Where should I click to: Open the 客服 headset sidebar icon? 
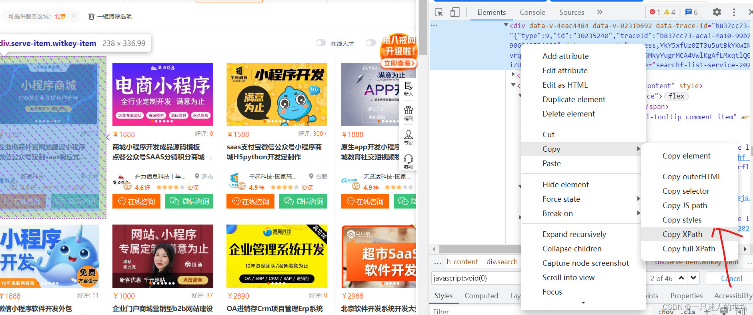pyautogui.click(x=409, y=162)
